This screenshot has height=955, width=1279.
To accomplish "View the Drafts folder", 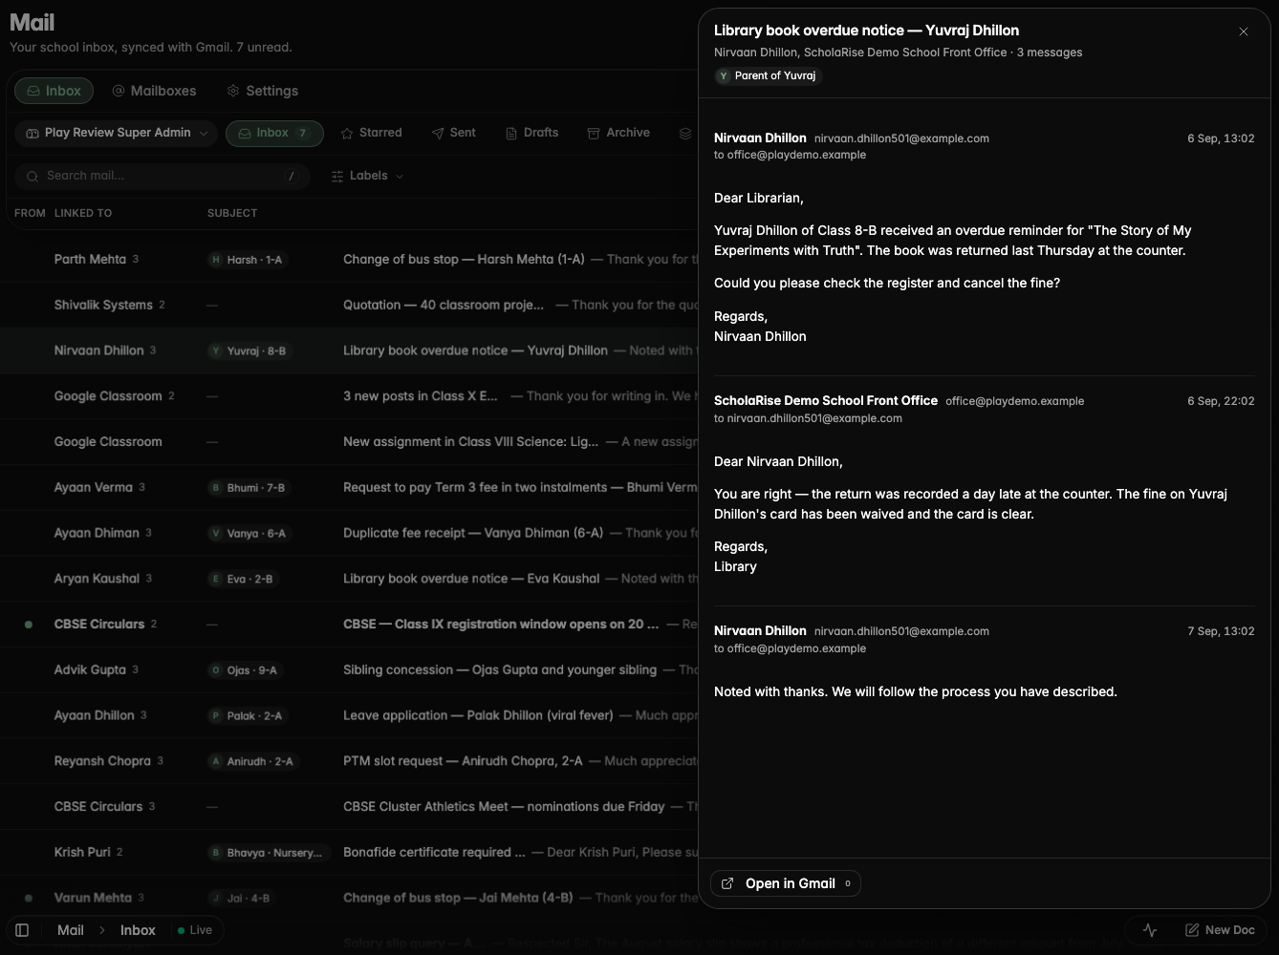I will pyautogui.click(x=531, y=133).
